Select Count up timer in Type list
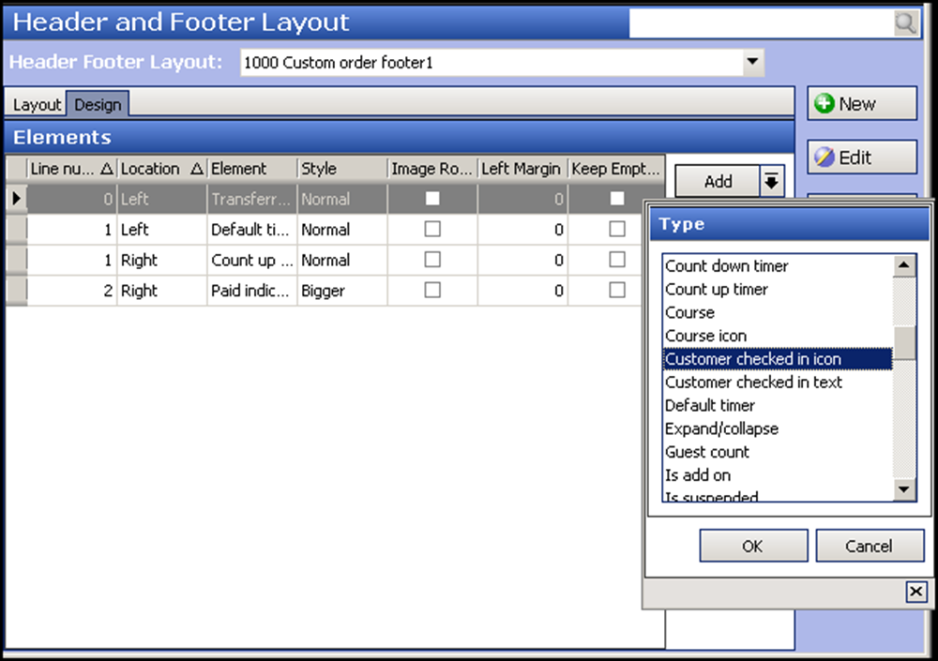The image size is (938, 661). coord(777,290)
